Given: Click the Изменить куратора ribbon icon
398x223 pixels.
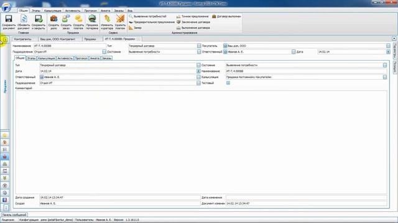Looking at the screenshot, I should click(107, 22).
